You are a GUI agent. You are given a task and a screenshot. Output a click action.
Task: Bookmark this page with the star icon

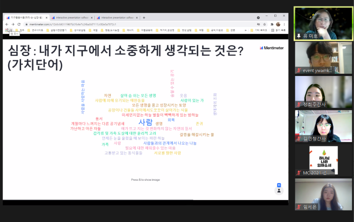264,24
